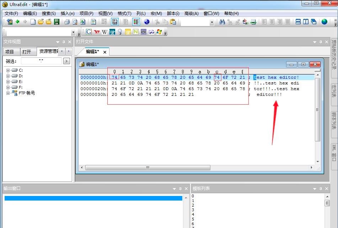Expand the D: drive node
The height and width of the screenshot is (228, 338).
click(8, 76)
